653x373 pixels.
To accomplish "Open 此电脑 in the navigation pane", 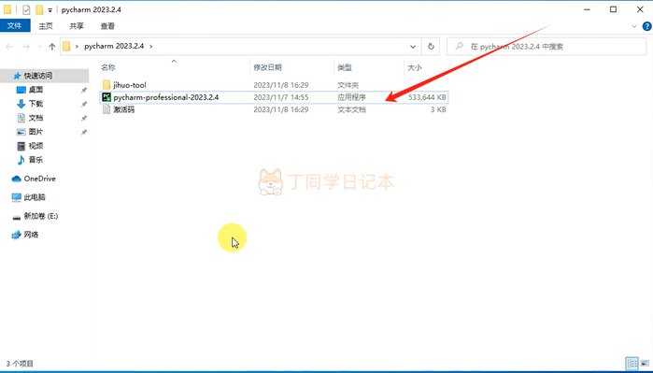I will click(35, 197).
